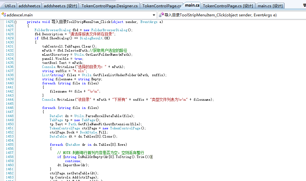Click line number 1436
The image size is (306, 181).
(x=9, y=67)
